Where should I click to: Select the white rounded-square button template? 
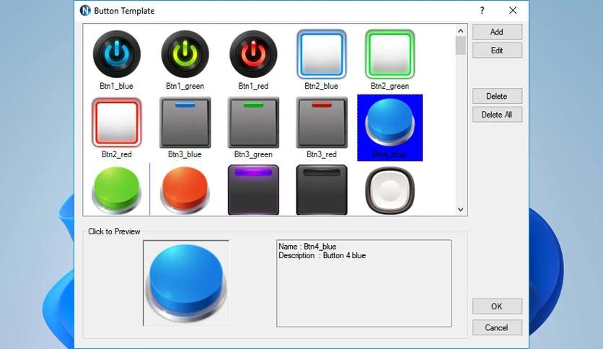pos(390,190)
